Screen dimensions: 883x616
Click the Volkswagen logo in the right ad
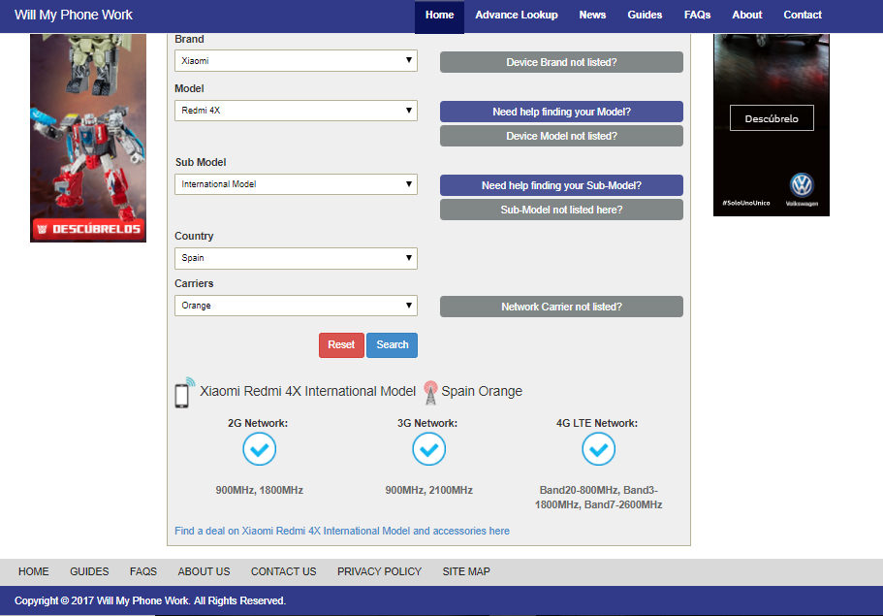pos(802,184)
